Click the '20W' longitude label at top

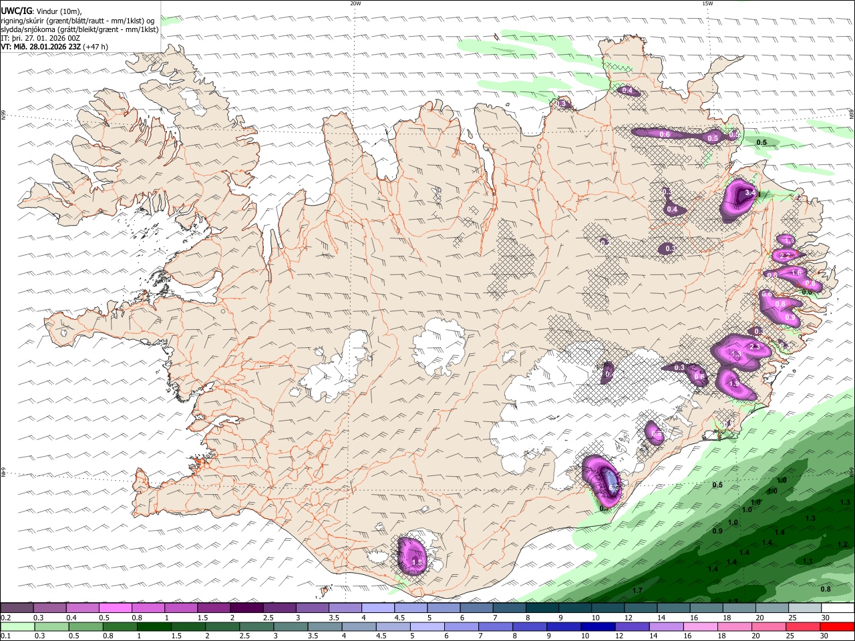[355, 3]
